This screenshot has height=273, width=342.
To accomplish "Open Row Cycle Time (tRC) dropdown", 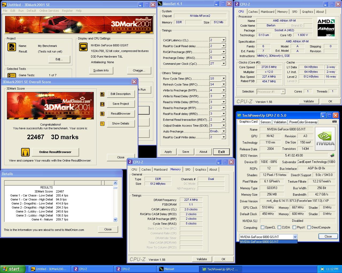I will click(224, 78).
